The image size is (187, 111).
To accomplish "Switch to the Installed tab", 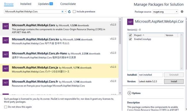I will pos(26,4).
